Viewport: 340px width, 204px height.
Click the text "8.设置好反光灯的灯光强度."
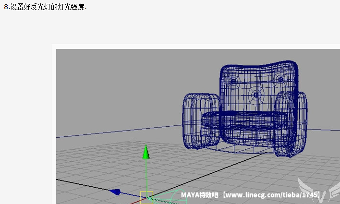[45, 7]
